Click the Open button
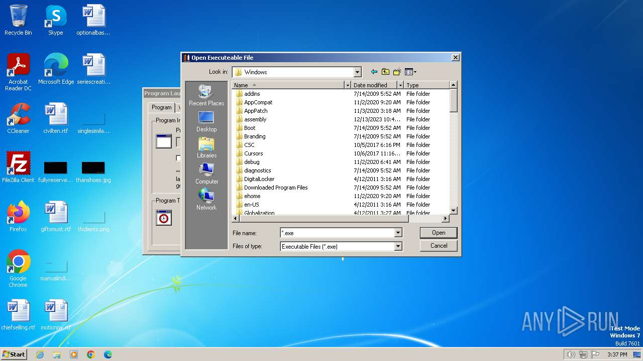This screenshot has height=361, width=643. (439, 233)
